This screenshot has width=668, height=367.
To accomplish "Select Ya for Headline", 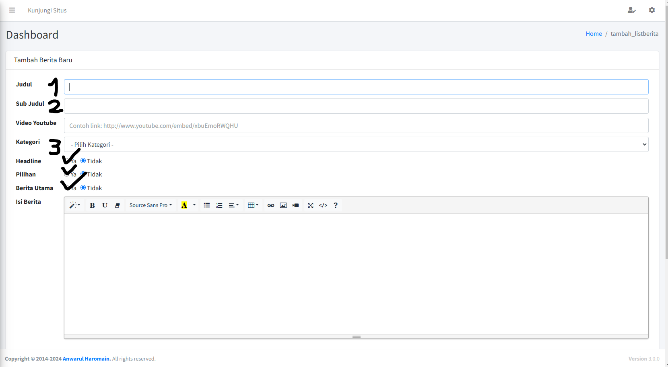I will pos(67,161).
